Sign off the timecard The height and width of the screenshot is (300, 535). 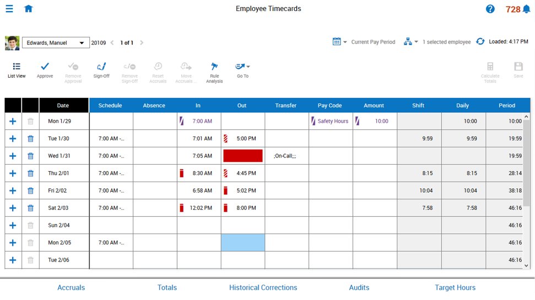click(101, 70)
